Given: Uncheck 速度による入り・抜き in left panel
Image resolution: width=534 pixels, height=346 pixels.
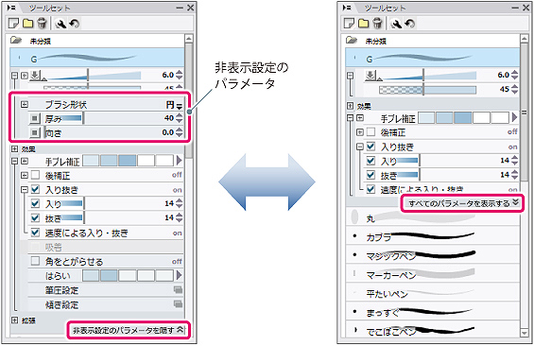Looking at the screenshot, I should click(35, 233).
